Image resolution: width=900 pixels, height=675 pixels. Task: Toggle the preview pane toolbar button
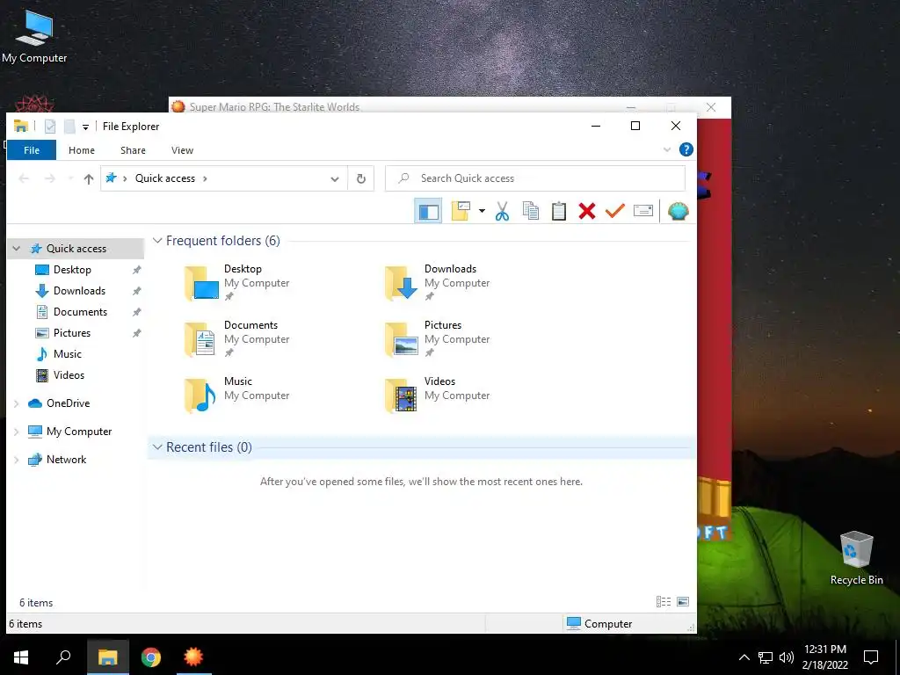(x=428, y=211)
